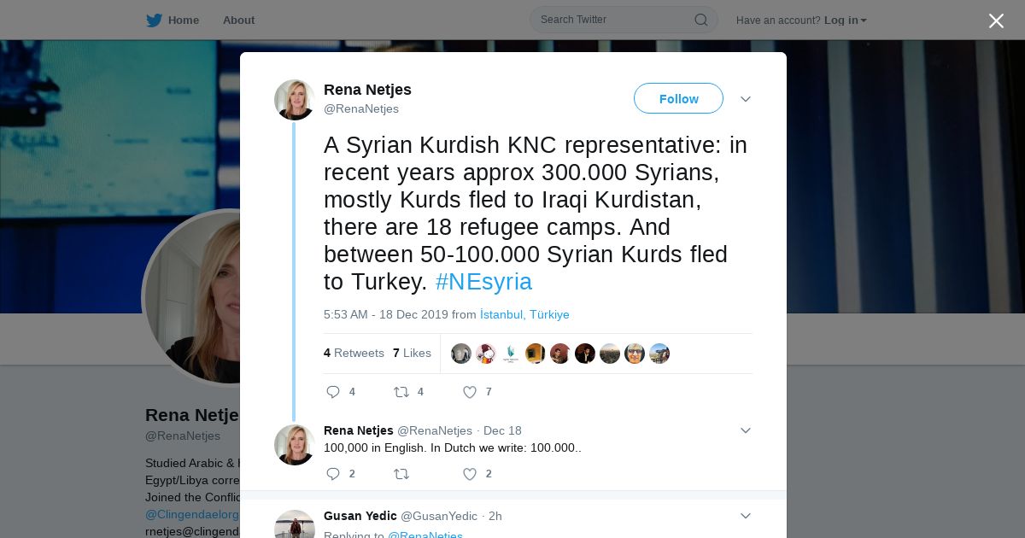Reply to the main tweet
Viewport: 1025px width, 538px height.
[x=333, y=392]
